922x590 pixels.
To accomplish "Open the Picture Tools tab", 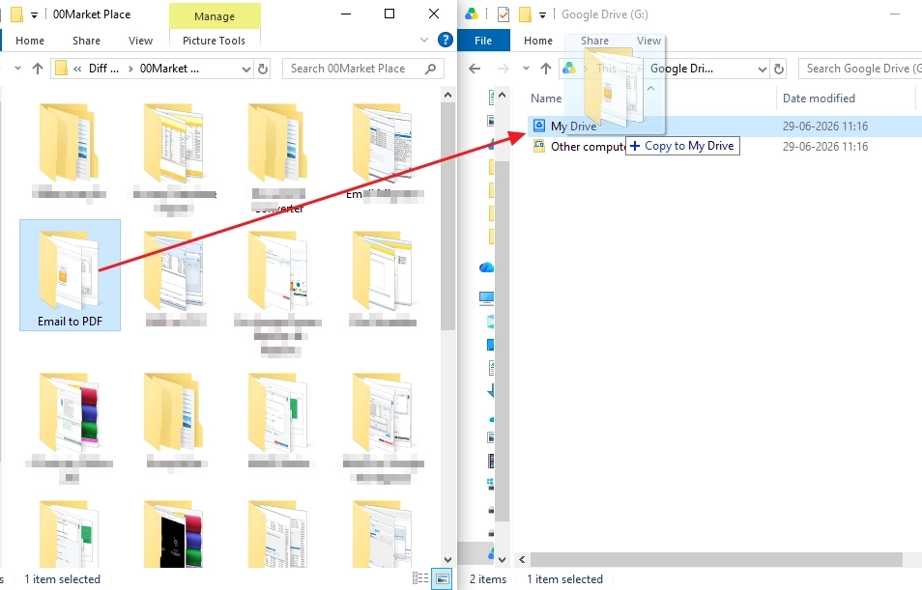I will [x=214, y=41].
